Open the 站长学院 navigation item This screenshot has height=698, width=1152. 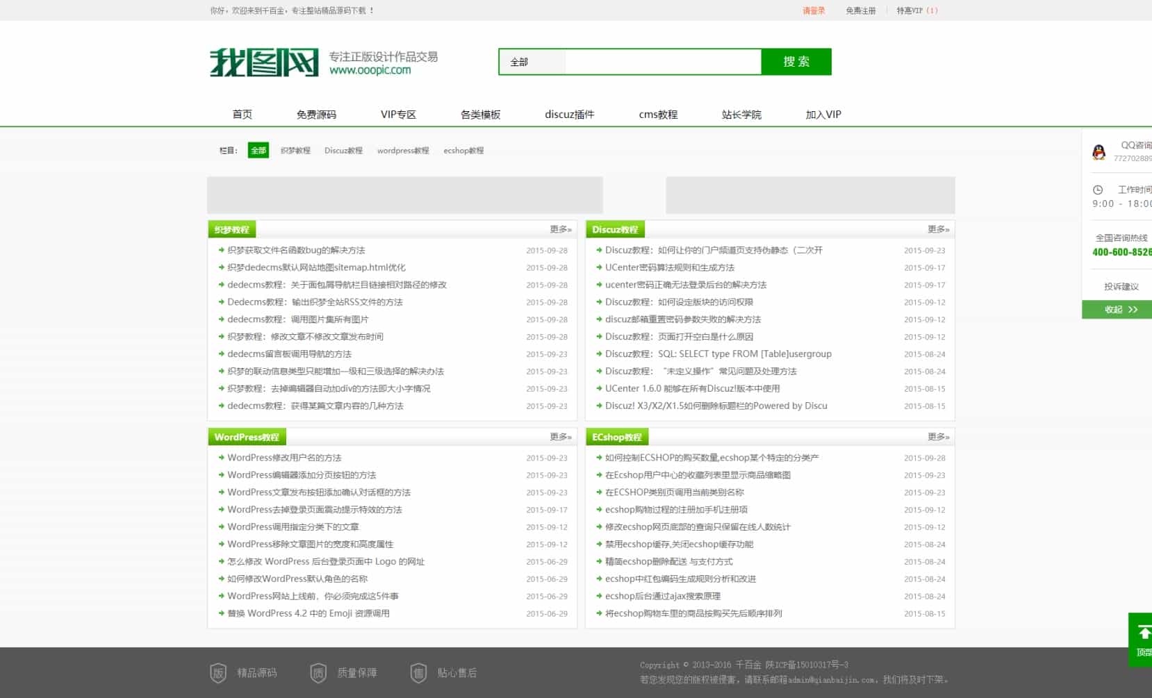pos(741,115)
